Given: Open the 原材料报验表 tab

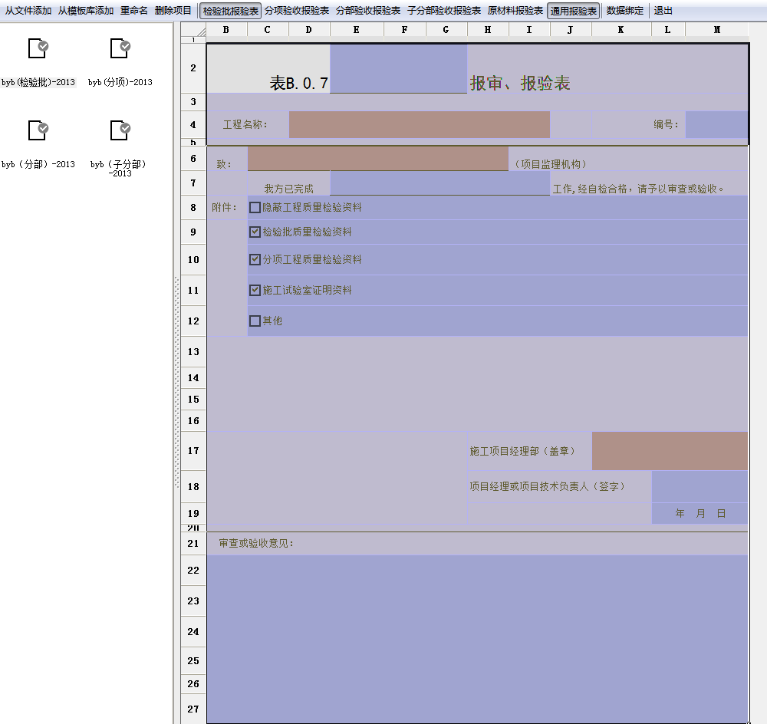Looking at the screenshot, I should click(x=515, y=11).
